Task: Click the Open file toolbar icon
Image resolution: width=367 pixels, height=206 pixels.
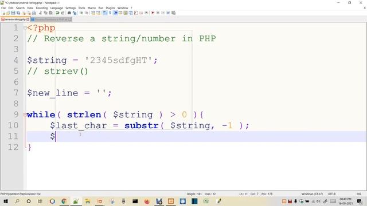Action: 8,13
